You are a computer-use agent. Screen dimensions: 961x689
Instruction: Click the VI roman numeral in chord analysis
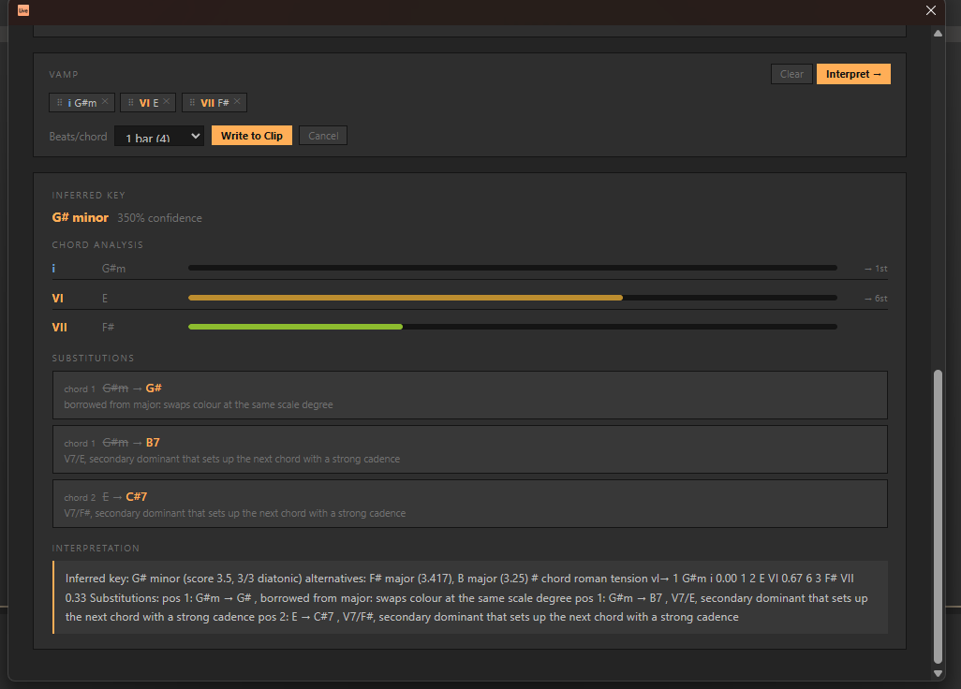coord(58,299)
